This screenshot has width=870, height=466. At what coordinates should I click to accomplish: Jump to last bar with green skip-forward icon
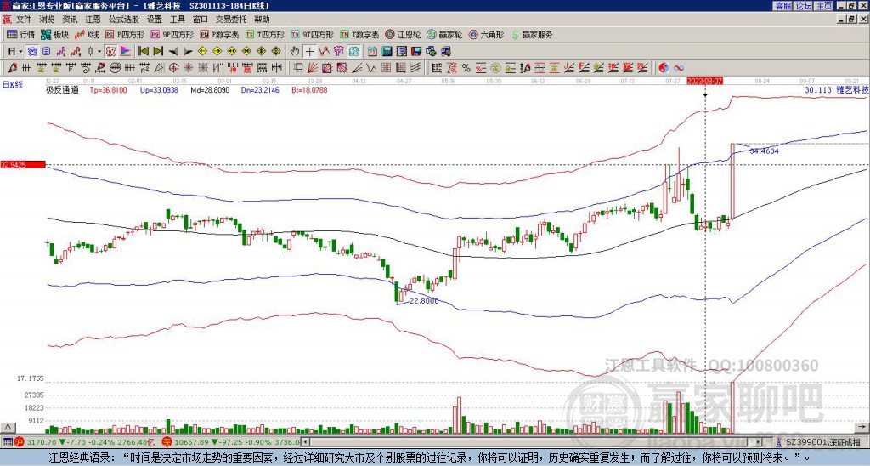158,51
